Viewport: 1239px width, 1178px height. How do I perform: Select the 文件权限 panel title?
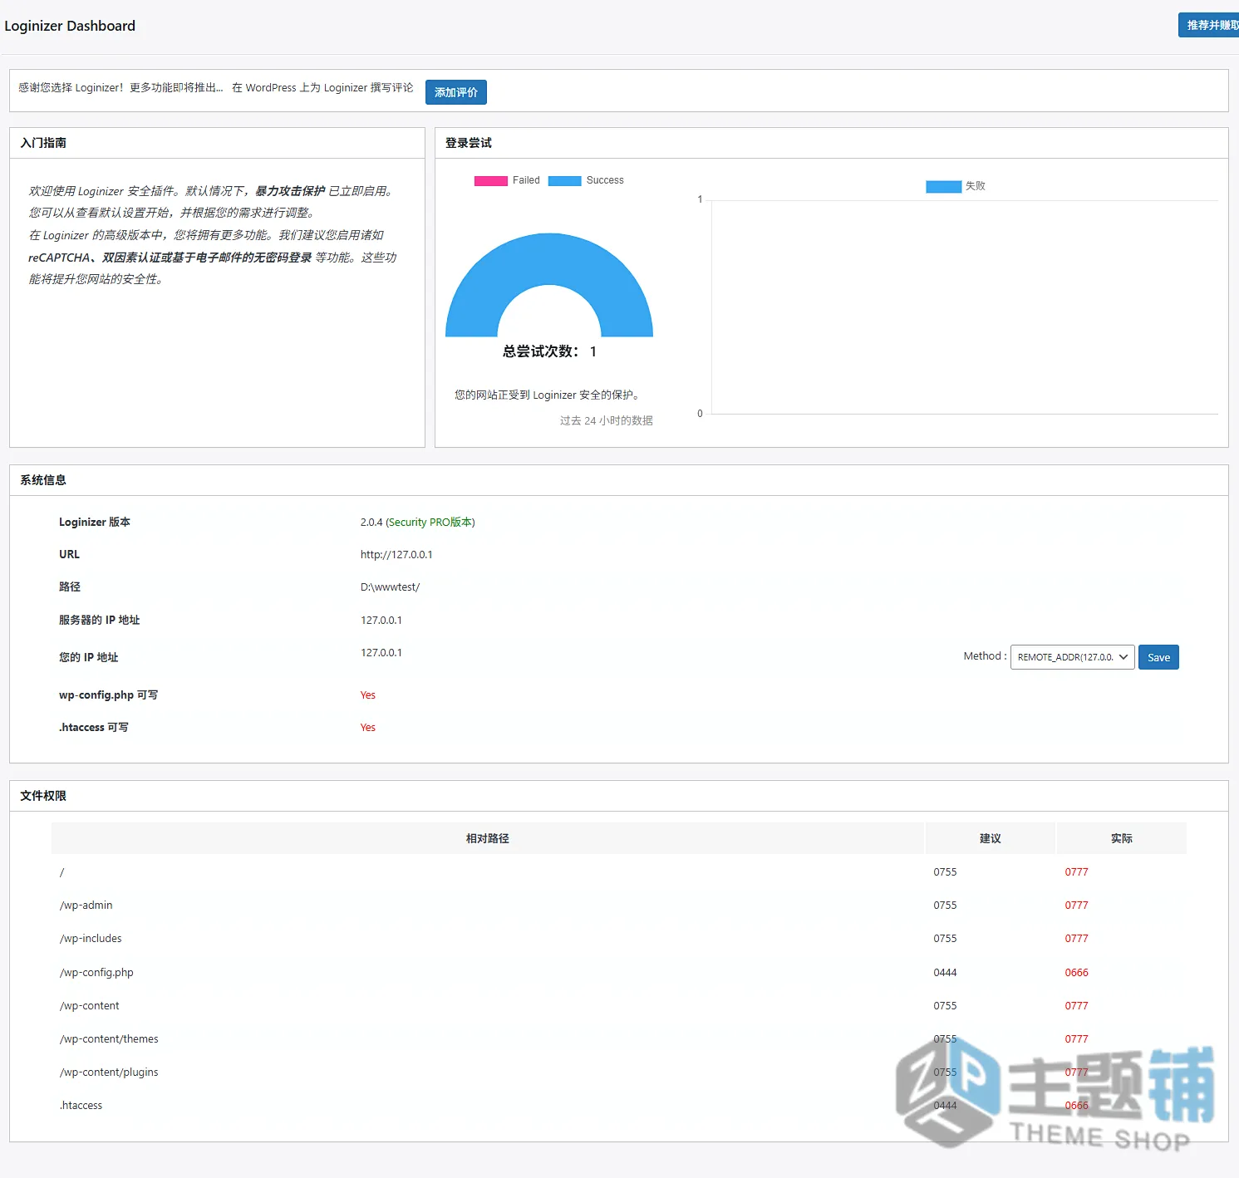click(x=43, y=796)
